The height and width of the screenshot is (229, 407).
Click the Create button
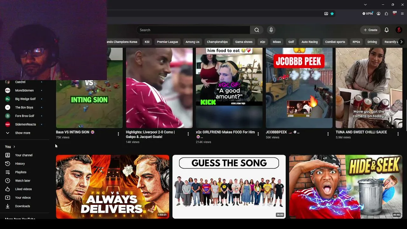371,30
